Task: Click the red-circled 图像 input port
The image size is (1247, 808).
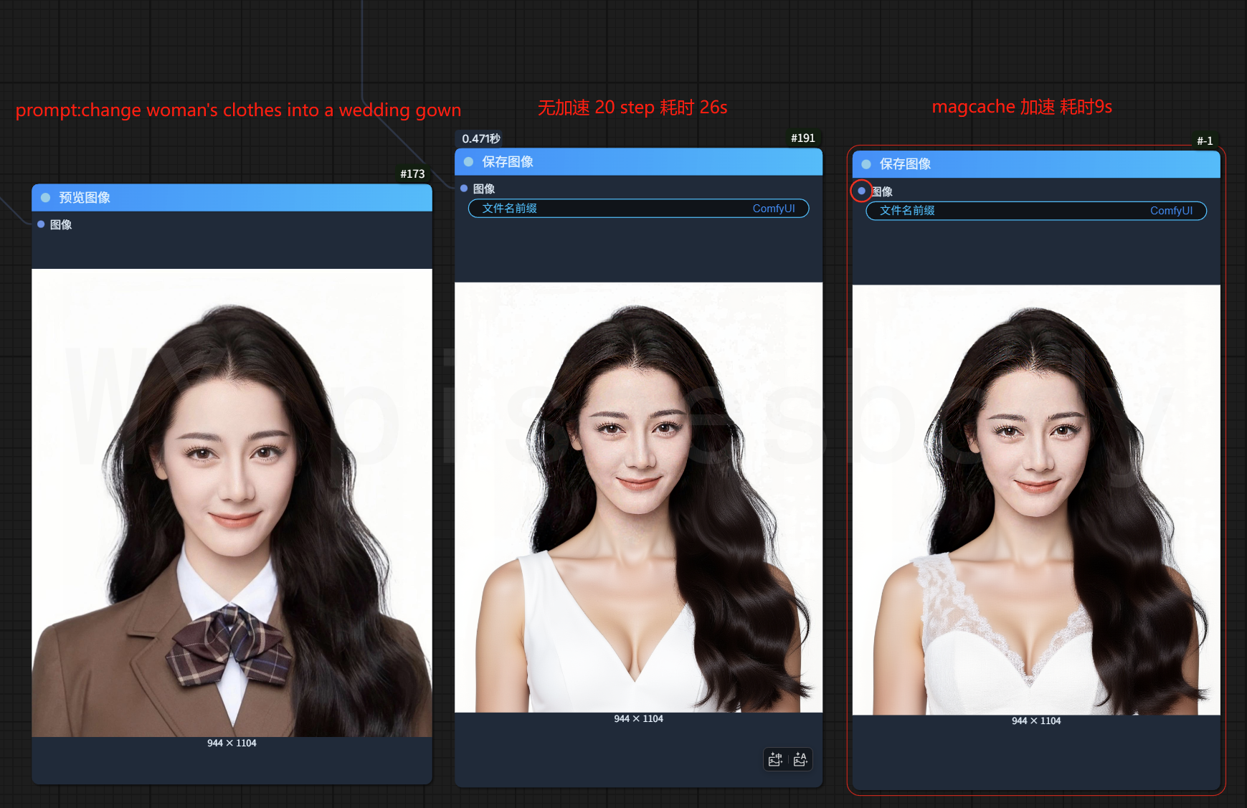Action: pyautogui.click(x=861, y=191)
